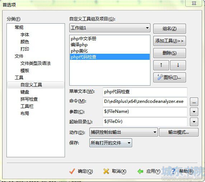Viewport: 205px width, 182px height.
Task: Open the 起始目录(L) dropdown arrow
Action: pos(194,122)
